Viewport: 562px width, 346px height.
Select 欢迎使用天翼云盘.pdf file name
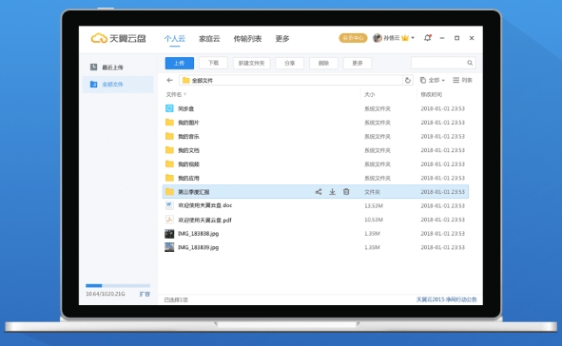[x=204, y=220]
